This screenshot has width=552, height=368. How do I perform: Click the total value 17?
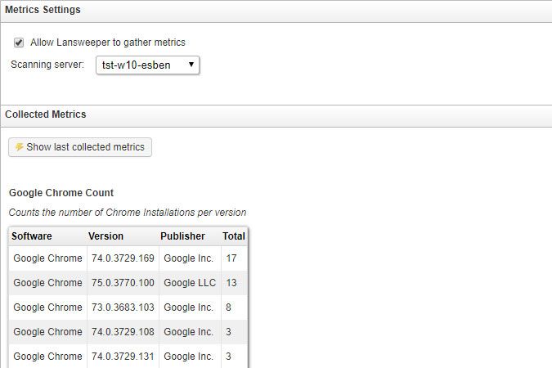click(231, 258)
